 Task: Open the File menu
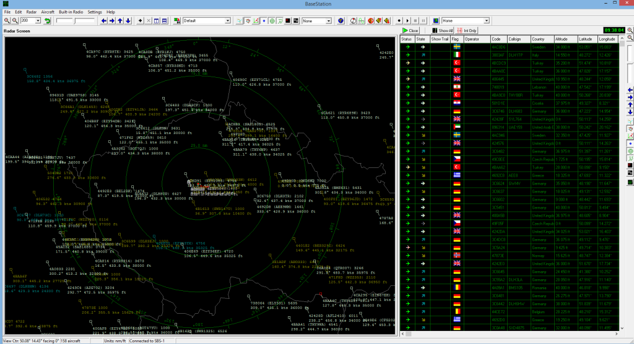[x=7, y=12]
